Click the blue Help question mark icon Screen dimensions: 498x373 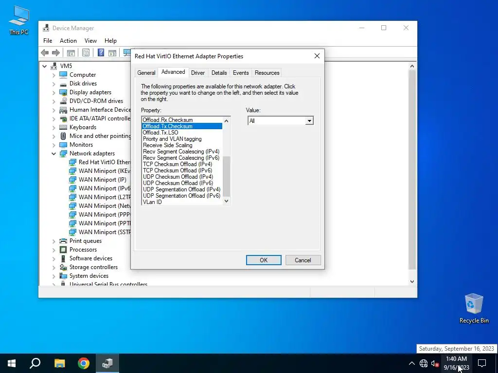click(101, 52)
